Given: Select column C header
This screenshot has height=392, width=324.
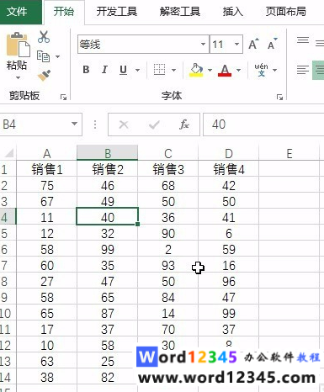Looking at the screenshot, I should coord(168,153).
